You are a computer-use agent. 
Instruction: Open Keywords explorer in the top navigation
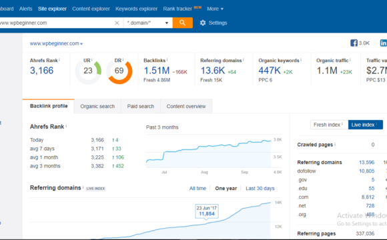pos(136,9)
